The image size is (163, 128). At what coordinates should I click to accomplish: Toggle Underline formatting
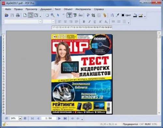[95, 21]
